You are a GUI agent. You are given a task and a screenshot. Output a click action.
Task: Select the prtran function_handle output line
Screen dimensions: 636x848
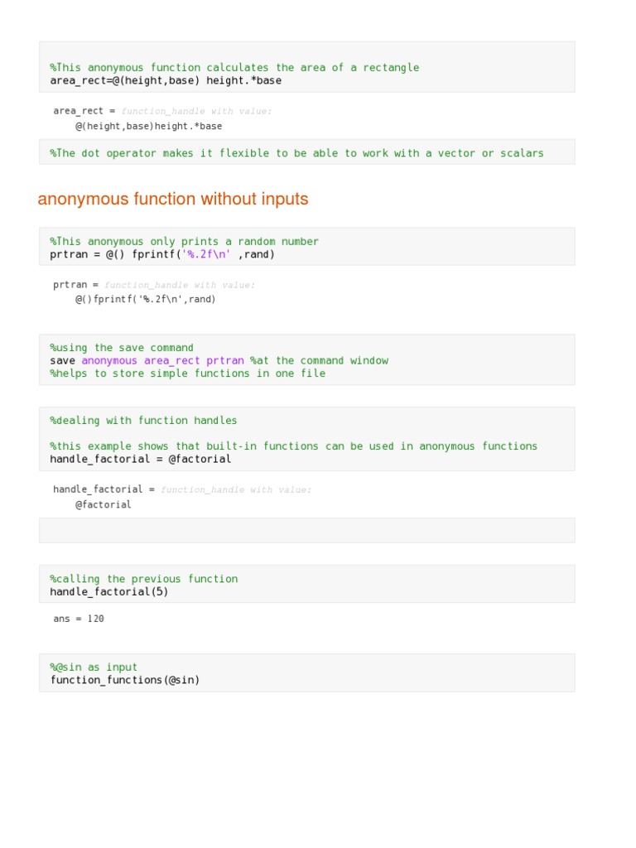click(154, 285)
